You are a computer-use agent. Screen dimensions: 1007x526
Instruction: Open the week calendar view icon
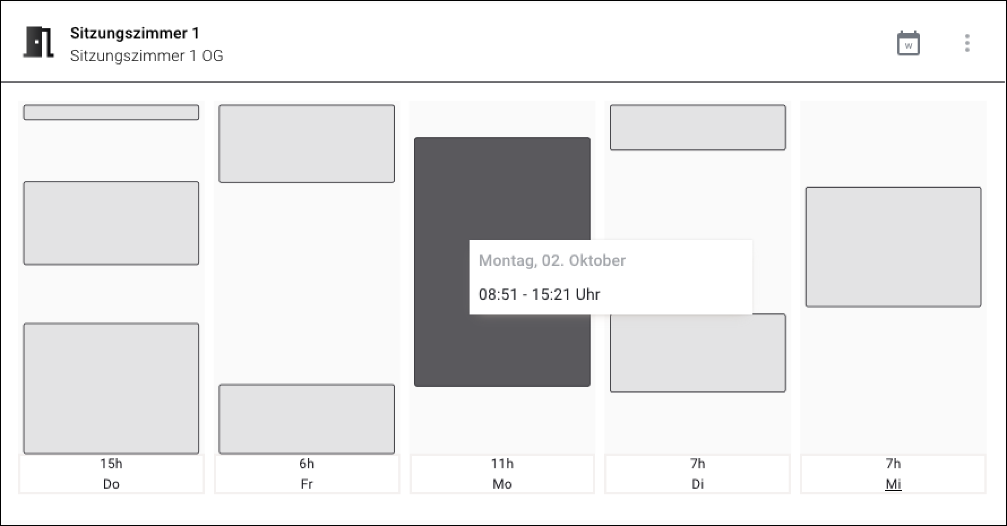(x=908, y=44)
